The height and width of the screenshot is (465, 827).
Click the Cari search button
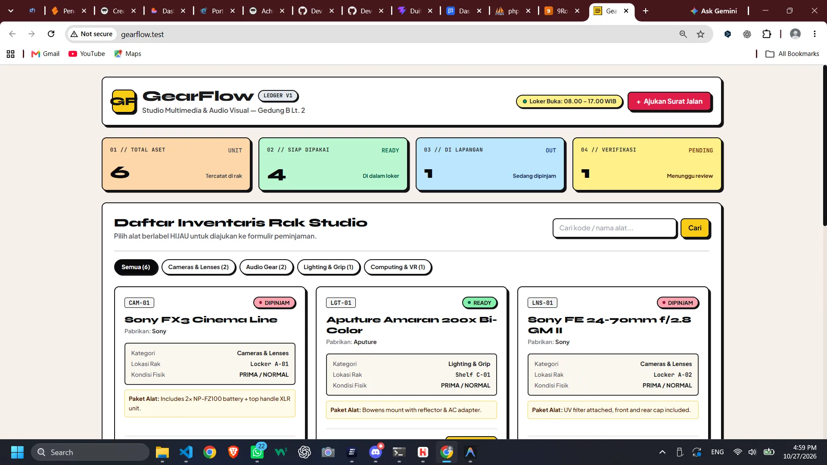(695, 228)
